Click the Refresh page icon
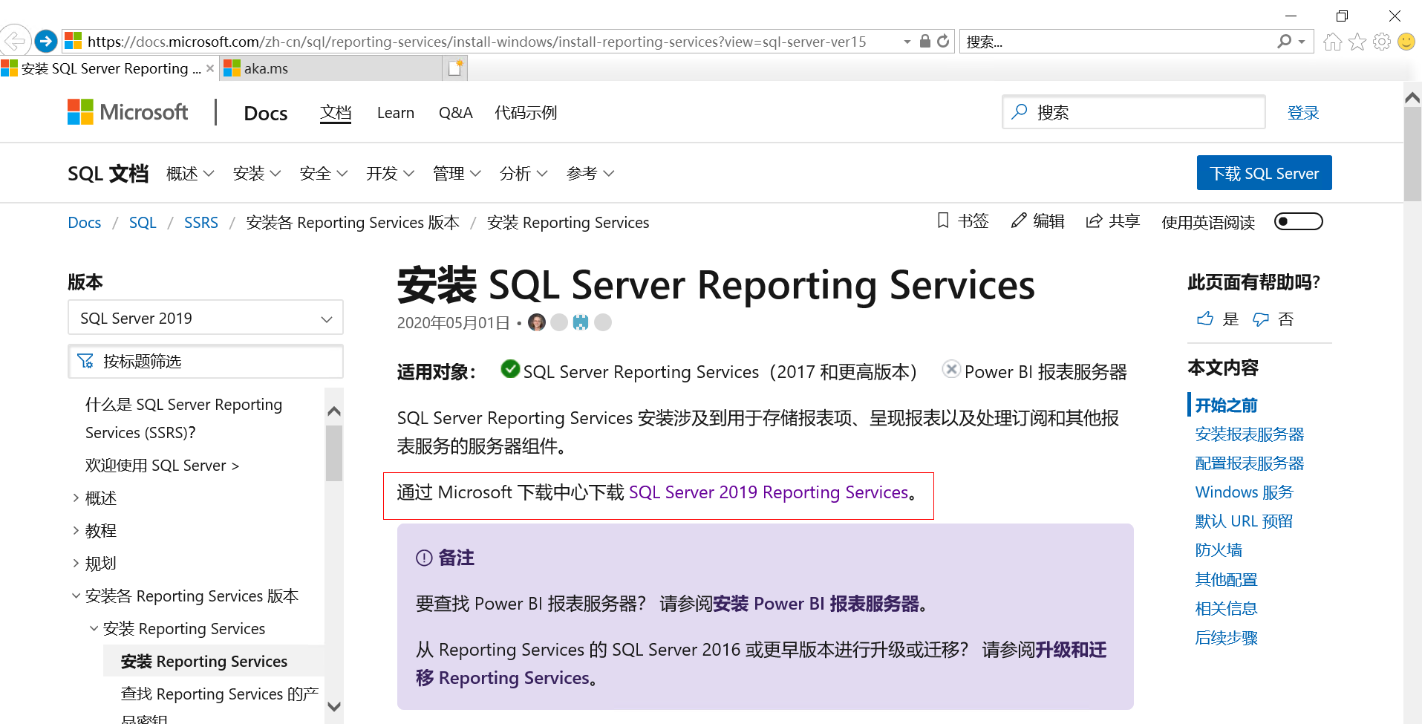This screenshot has height=724, width=1422. [x=943, y=41]
